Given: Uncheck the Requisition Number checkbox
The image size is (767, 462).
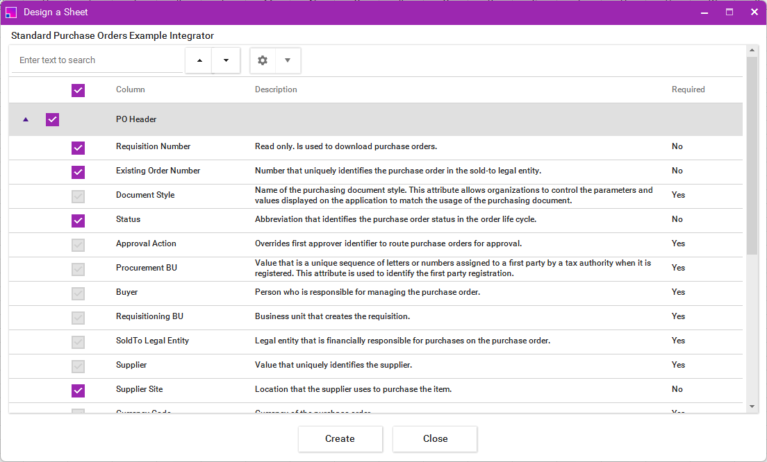Looking at the screenshot, I should [78, 148].
